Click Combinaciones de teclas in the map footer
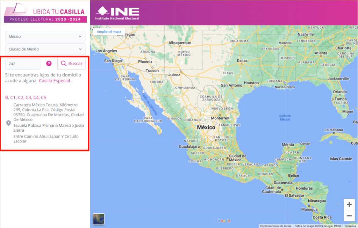 pyautogui.click(x=276, y=226)
